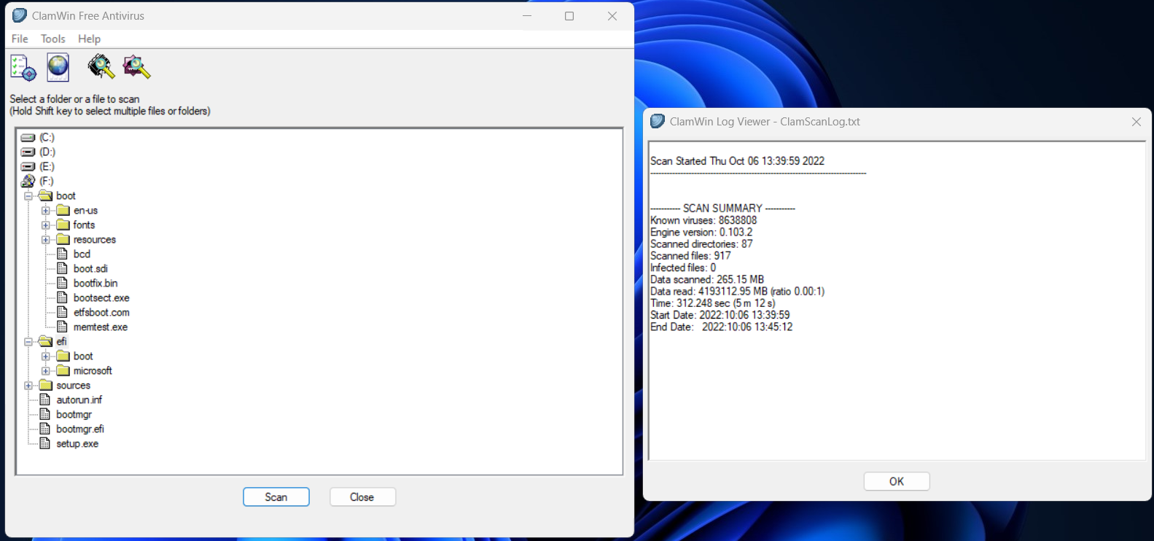Expand the resources folder node
This screenshot has height=541, width=1154.
coord(46,239)
